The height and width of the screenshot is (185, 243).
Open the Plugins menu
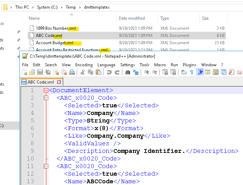pos(189,65)
